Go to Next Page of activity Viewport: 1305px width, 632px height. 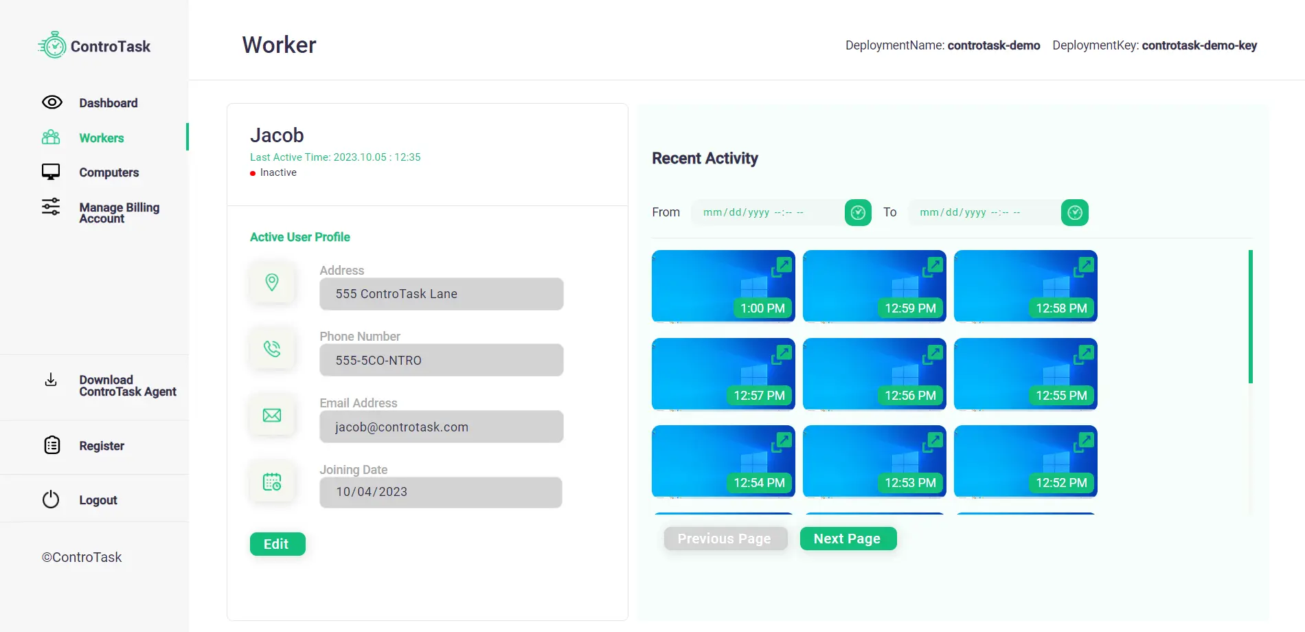[x=848, y=539]
